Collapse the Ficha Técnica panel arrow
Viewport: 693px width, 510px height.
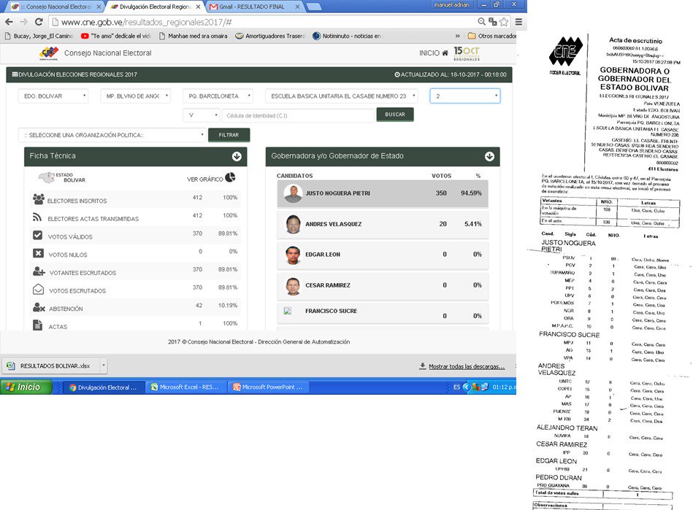(237, 156)
